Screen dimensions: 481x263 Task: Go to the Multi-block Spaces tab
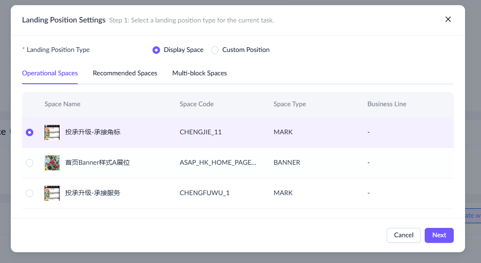point(199,73)
